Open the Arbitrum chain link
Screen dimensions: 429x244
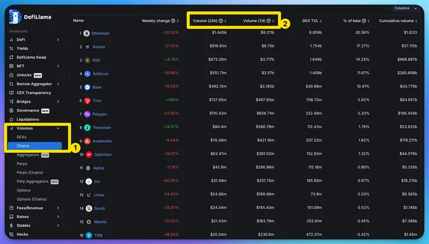(x=101, y=73)
